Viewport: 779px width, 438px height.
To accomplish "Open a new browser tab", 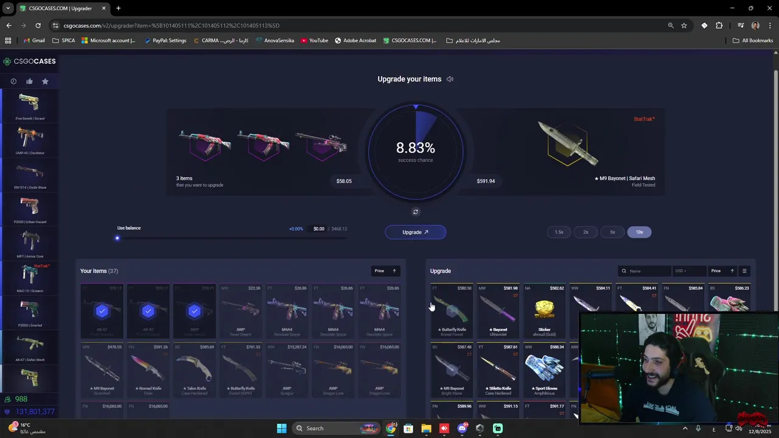I will click(118, 9).
